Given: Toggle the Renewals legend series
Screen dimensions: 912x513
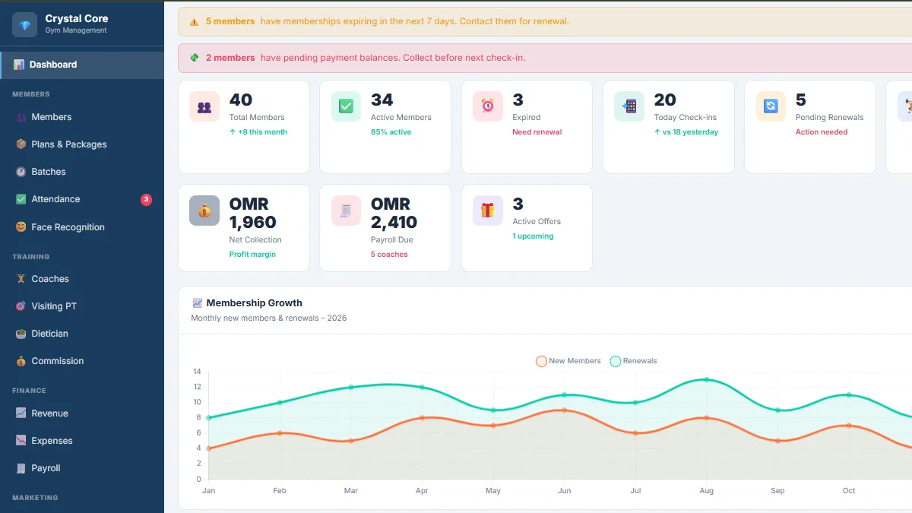Looking at the screenshot, I should 633,361.
